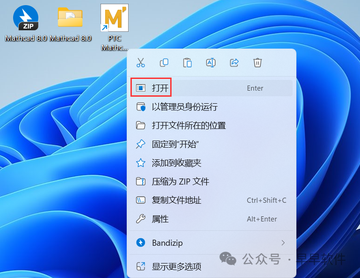This screenshot has height=278, width=360.
Task: Open 属性 from the context menu
Action: coord(211,219)
